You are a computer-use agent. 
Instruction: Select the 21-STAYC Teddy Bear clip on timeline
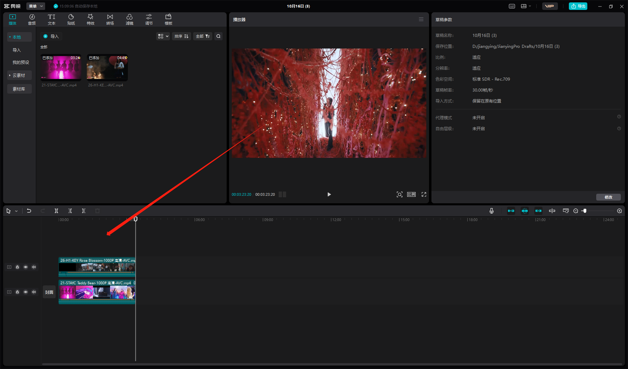[x=97, y=292]
